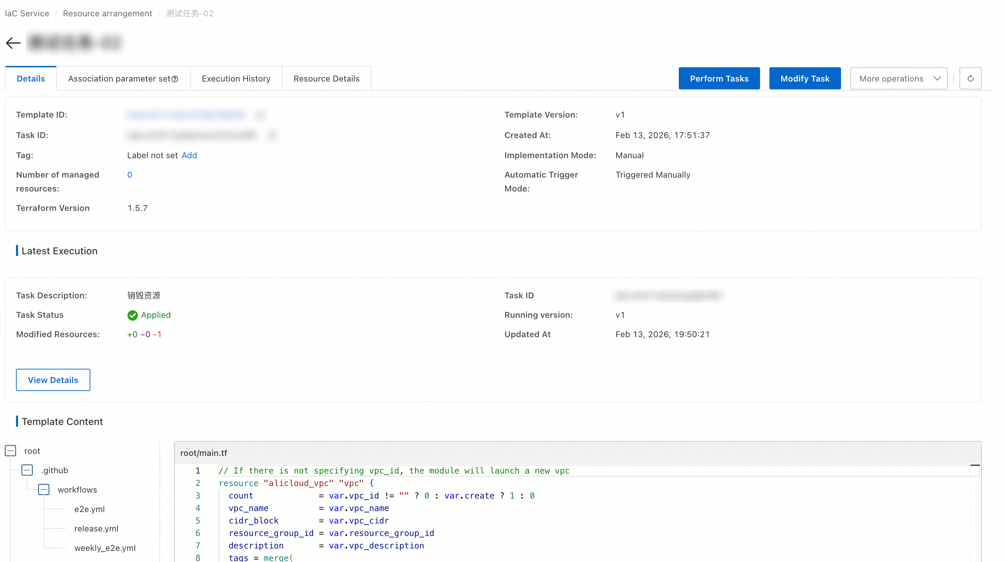The width and height of the screenshot is (1006, 562).
Task: Go to IaC Service breadcrumb
Action: (x=27, y=13)
